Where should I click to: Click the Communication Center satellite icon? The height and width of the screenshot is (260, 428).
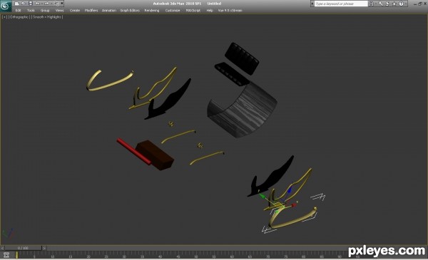point(387,4)
